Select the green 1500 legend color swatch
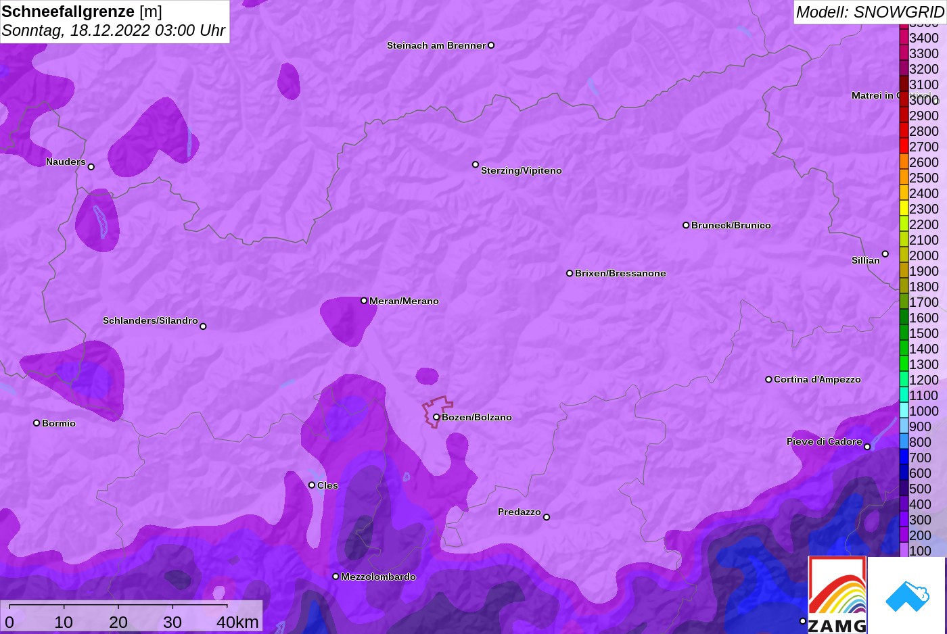This screenshot has width=947, height=634. tap(904, 333)
